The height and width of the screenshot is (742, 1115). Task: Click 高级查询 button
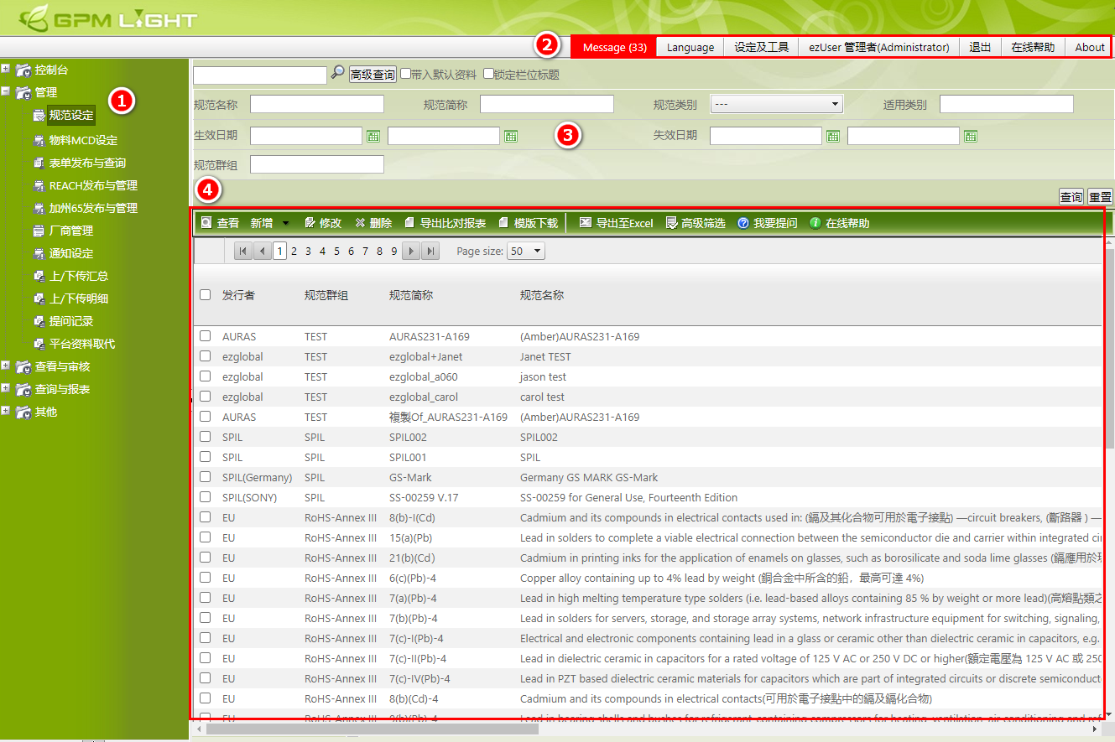point(373,75)
